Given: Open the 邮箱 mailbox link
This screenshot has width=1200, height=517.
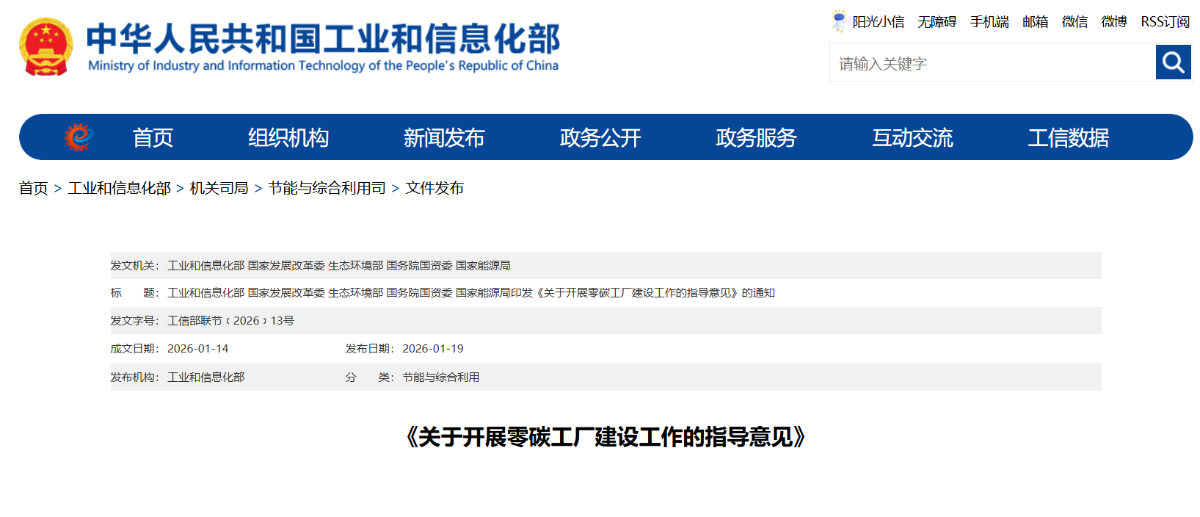Looking at the screenshot, I should click(x=1035, y=22).
